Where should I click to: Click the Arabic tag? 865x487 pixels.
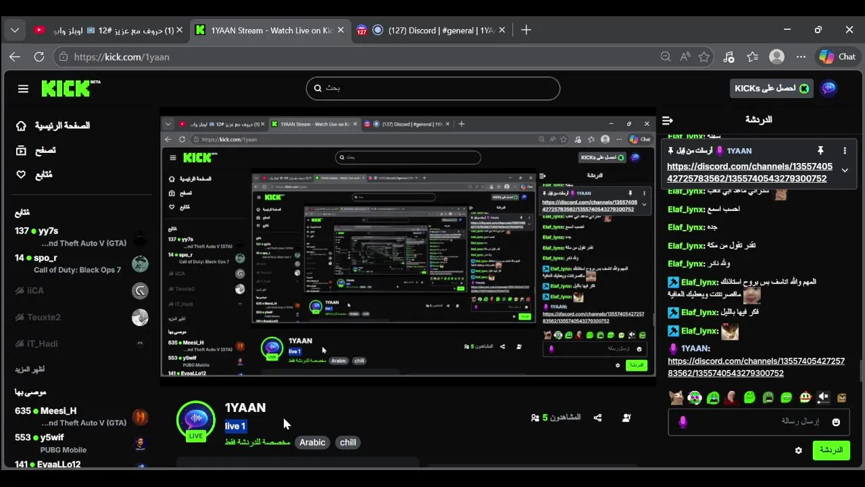(x=312, y=442)
